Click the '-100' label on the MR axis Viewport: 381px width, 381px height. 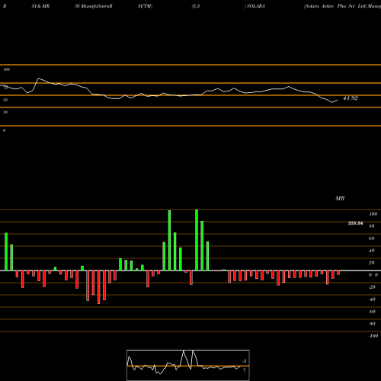click(x=373, y=336)
